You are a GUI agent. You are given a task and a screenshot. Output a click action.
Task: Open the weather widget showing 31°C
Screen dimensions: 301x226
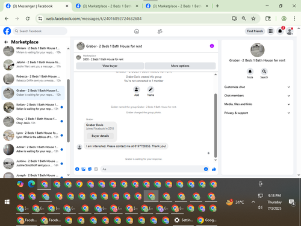pyautogui.click(x=235, y=202)
